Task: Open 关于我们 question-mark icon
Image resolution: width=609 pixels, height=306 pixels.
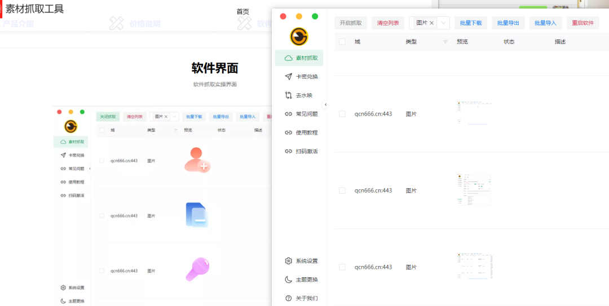Action: pyautogui.click(x=289, y=298)
